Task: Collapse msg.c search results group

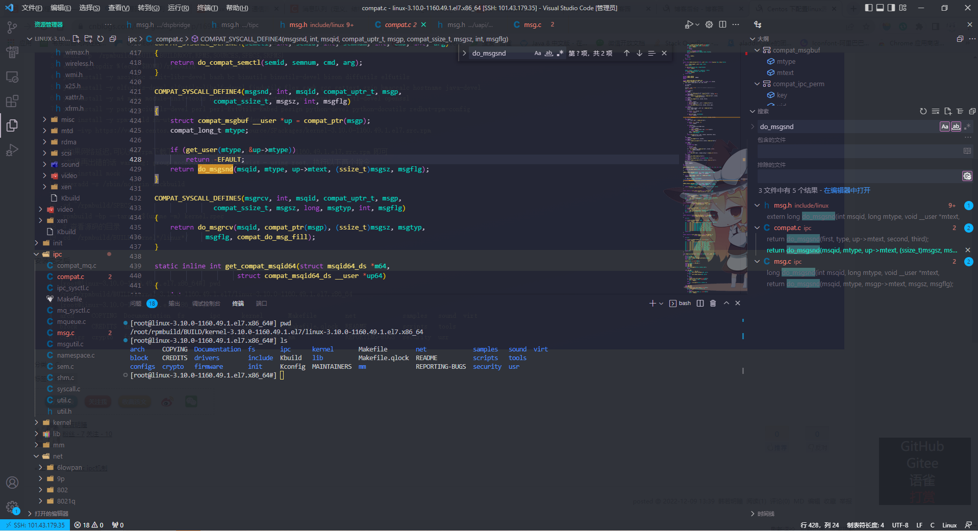Action: (x=758, y=261)
